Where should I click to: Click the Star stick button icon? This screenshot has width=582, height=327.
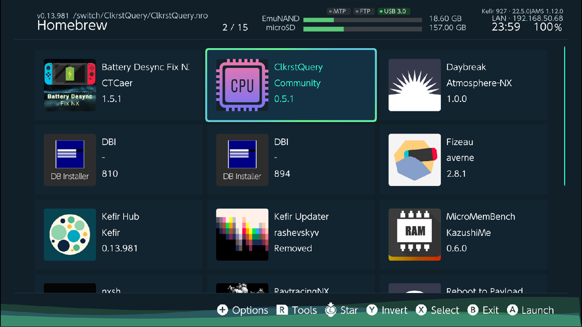(331, 309)
